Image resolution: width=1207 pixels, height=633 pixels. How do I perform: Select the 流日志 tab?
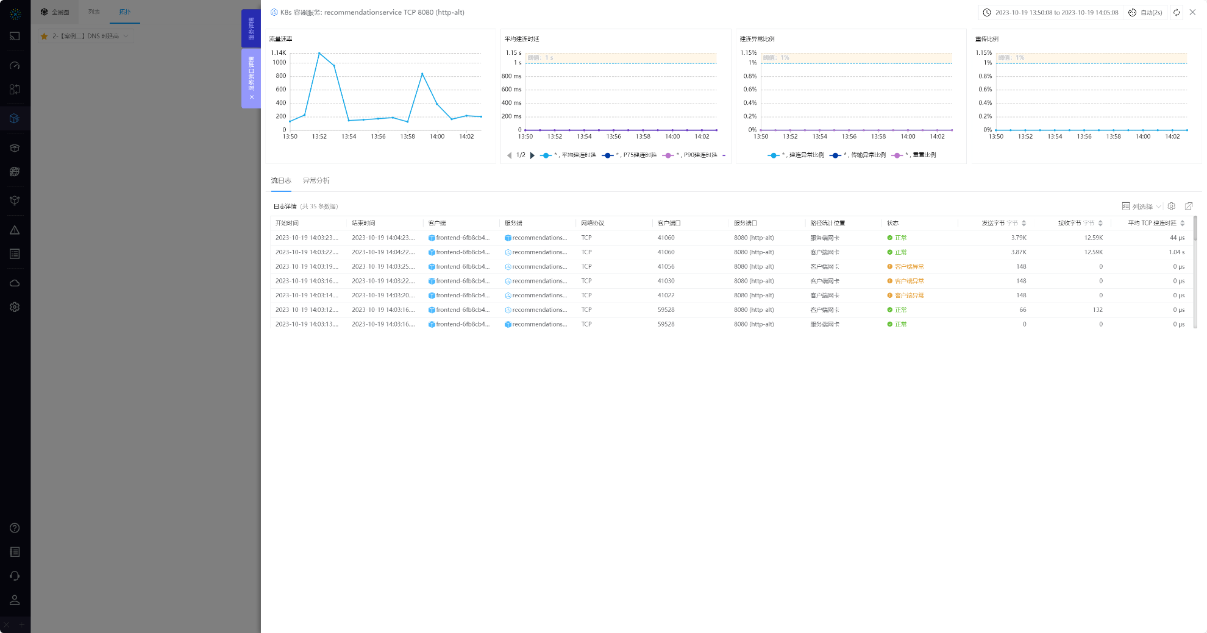pos(281,181)
